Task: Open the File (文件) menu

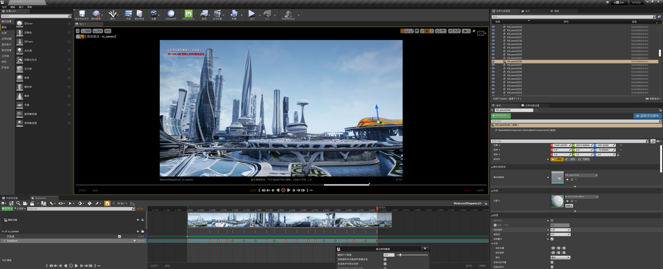Action: (x=4, y=7)
